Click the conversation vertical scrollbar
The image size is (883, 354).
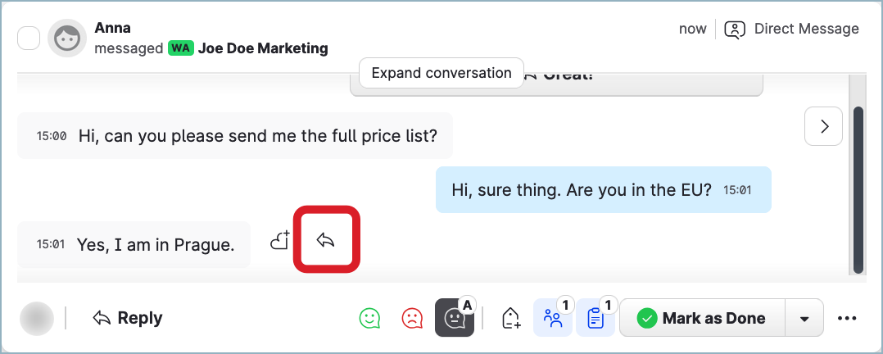[858, 188]
